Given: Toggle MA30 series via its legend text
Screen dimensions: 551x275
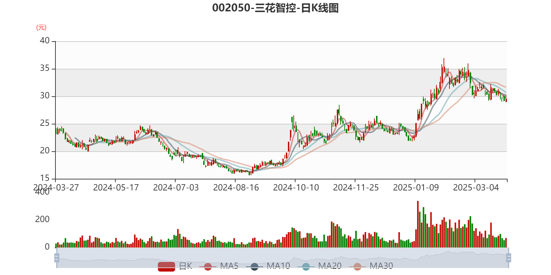Looking at the screenshot, I should coord(381,266).
